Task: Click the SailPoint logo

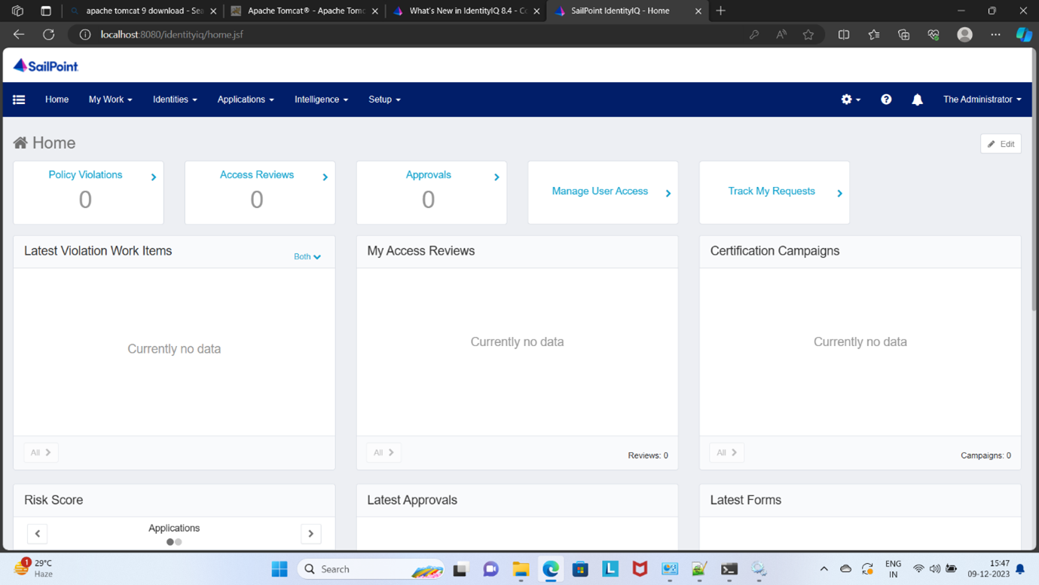Action: click(45, 65)
